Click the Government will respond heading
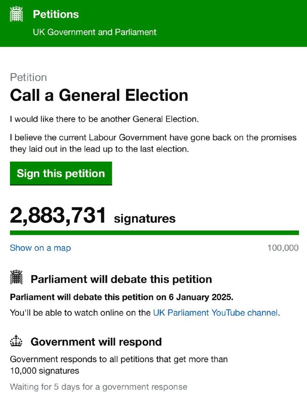 (96, 342)
